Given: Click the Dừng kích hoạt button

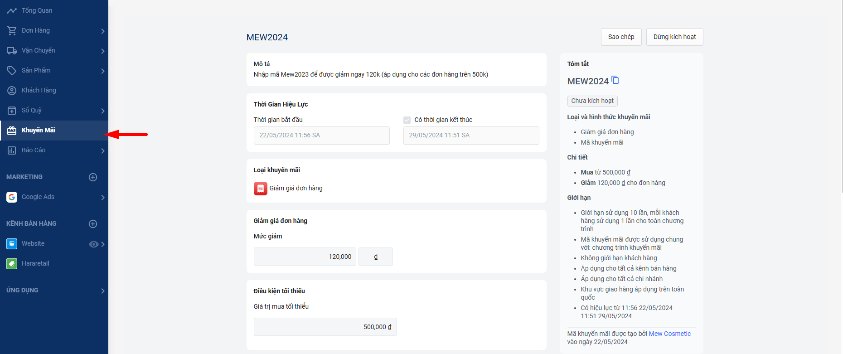Looking at the screenshot, I should point(675,37).
